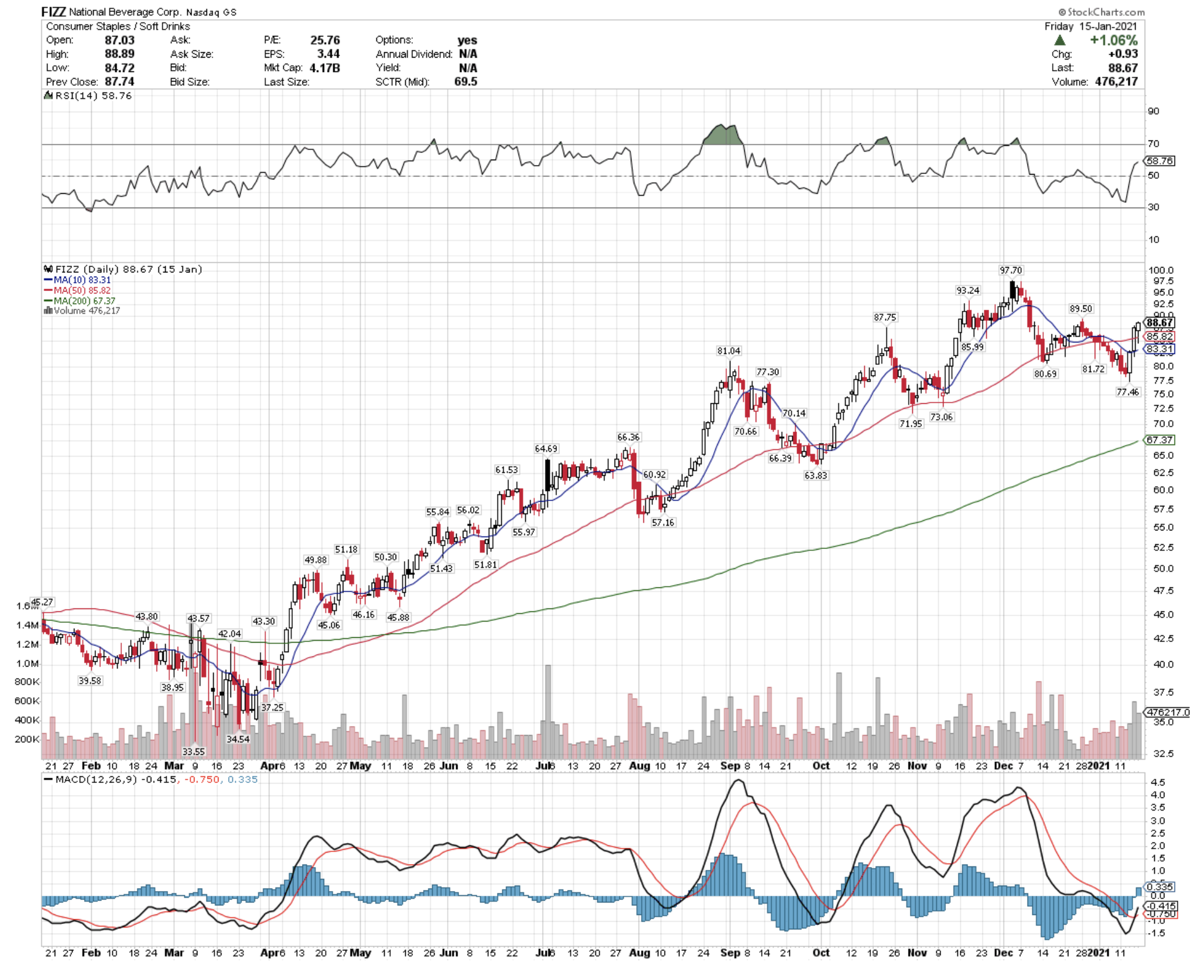This screenshot has width=1198, height=966.
Task: Click the 33.55 low price annotation
Action: pos(193,751)
